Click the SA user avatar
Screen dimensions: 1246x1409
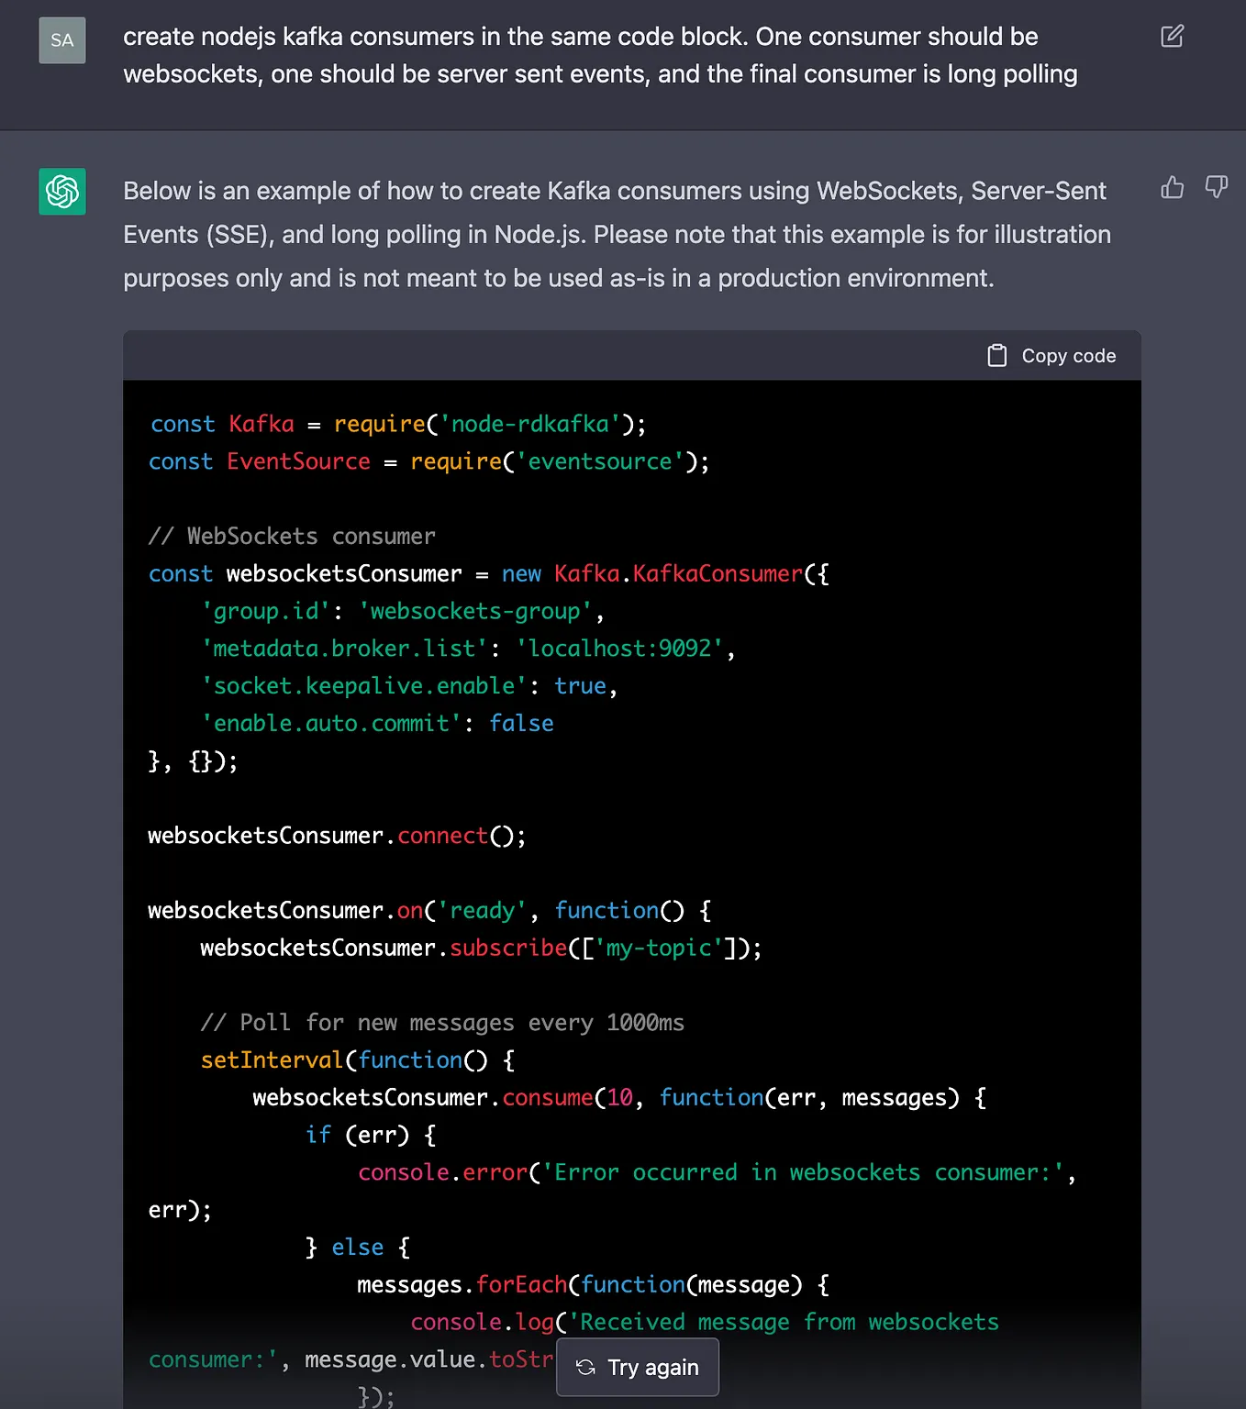tap(62, 40)
